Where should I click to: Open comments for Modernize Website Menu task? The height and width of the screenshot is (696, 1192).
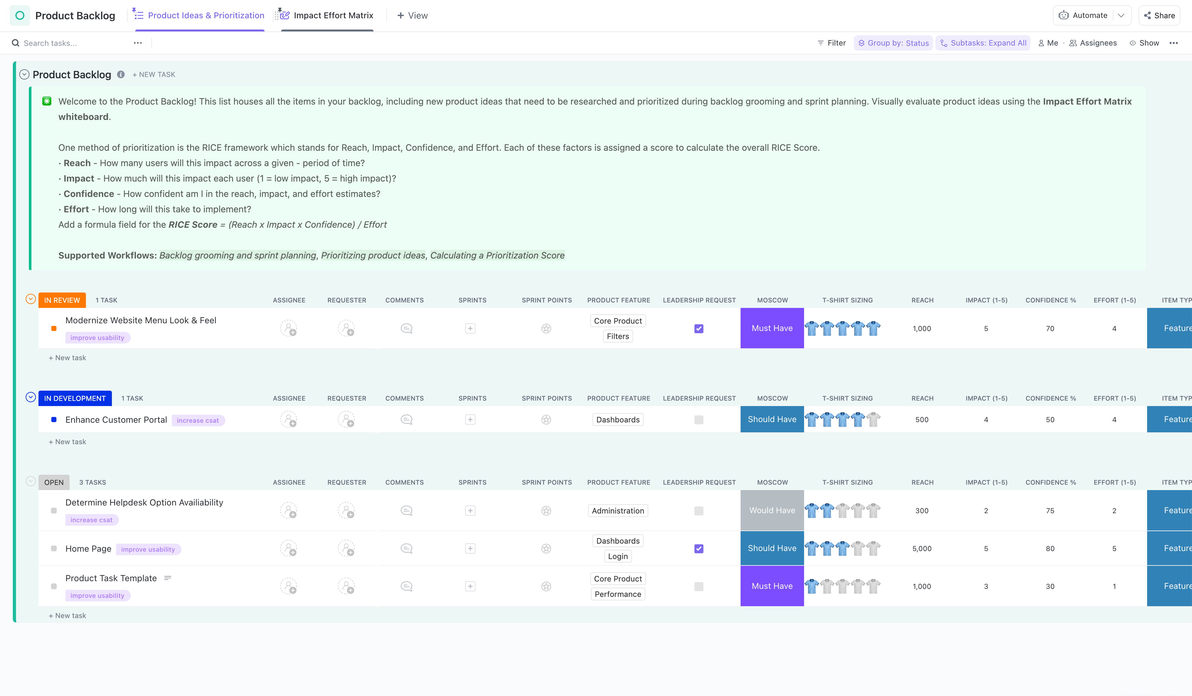[x=406, y=328]
